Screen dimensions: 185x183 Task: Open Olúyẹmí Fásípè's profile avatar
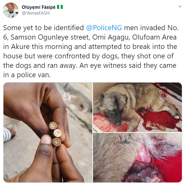point(11,10)
